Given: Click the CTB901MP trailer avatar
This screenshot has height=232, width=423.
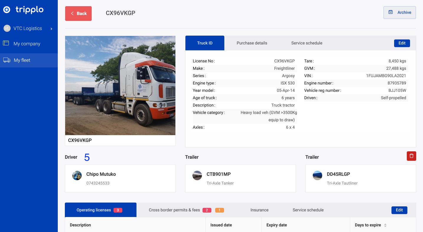Looking at the screenshot, I should click(197, 175).
